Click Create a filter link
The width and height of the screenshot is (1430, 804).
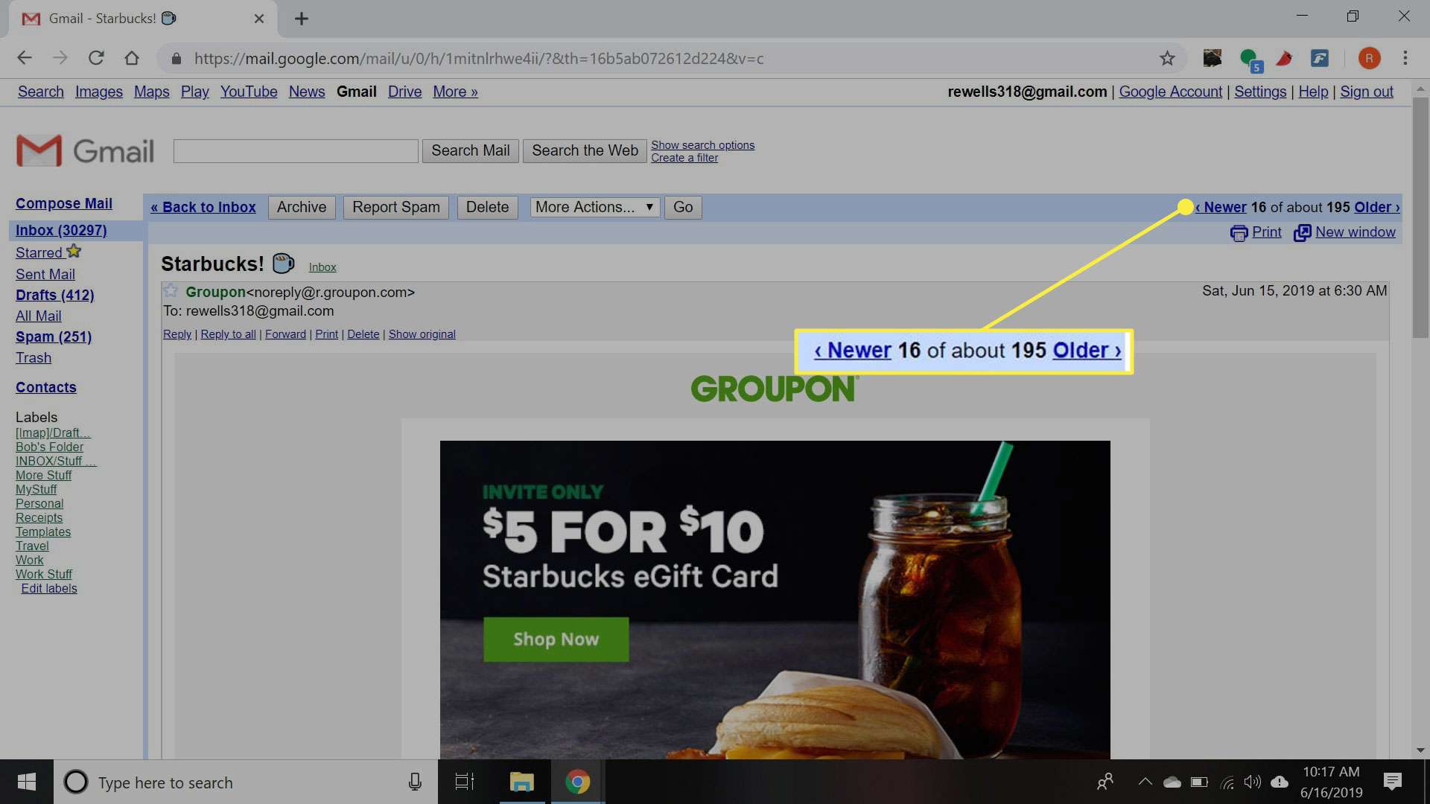pyautogui.click(x=684, y=157)
